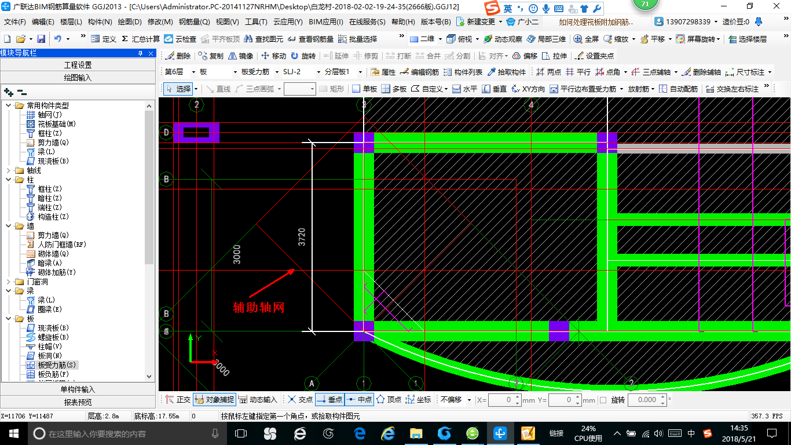Toggle 交点 intersection snap
This screenshot has width=791, height=445.
pos(301,400)
